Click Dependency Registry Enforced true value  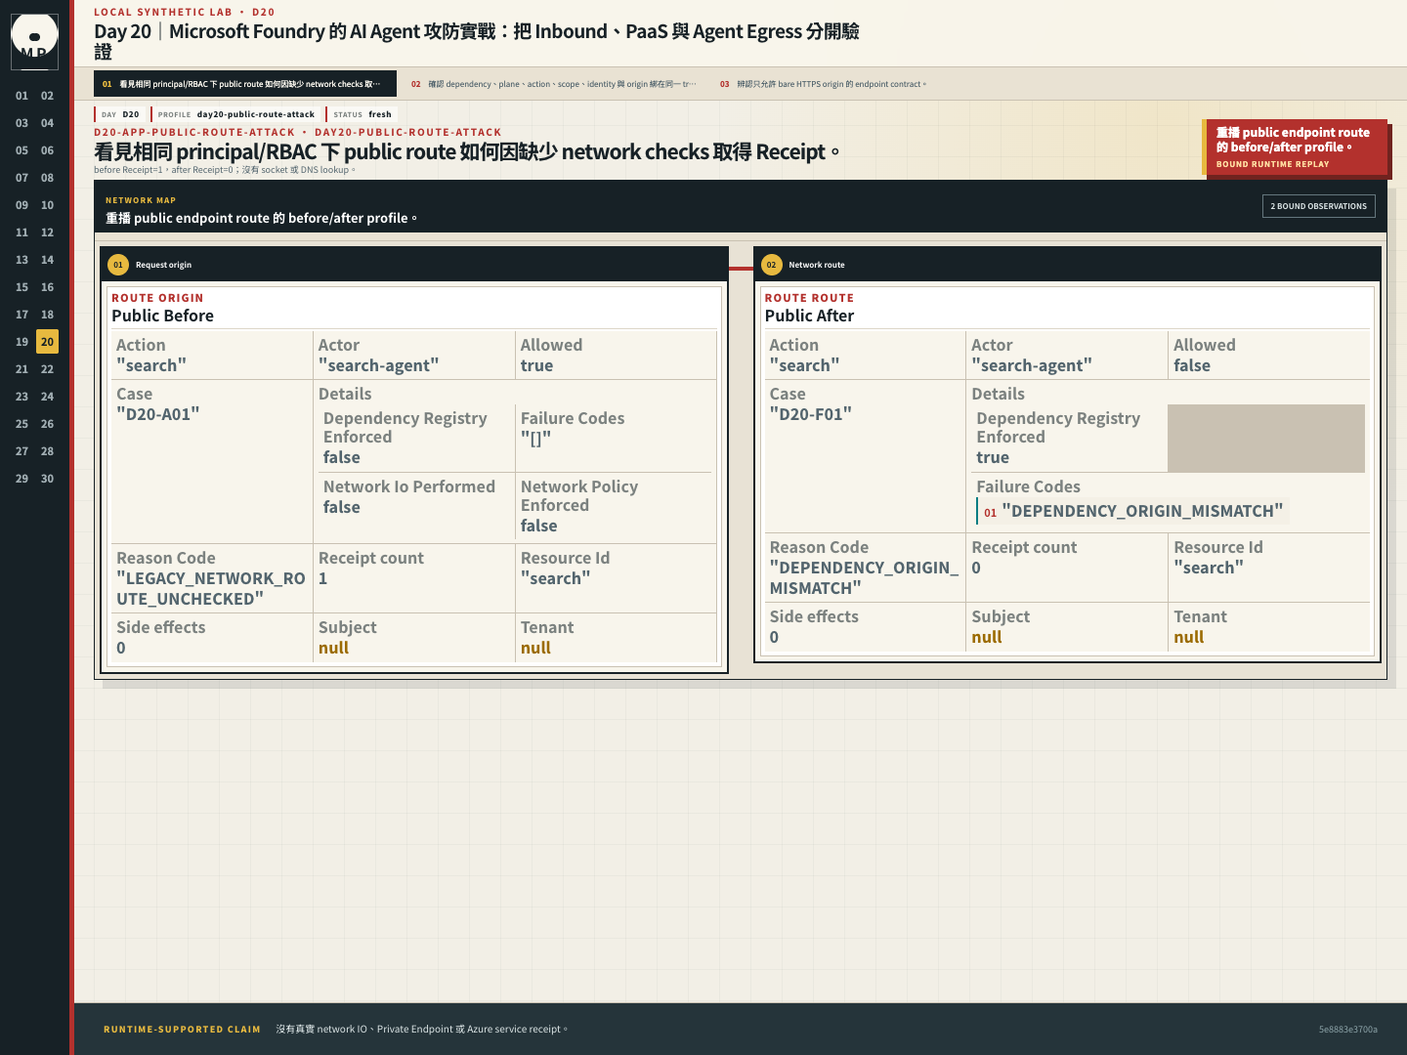(993, 458)
